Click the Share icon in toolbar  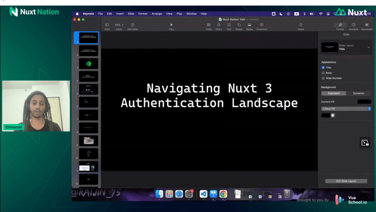point(301,25)
